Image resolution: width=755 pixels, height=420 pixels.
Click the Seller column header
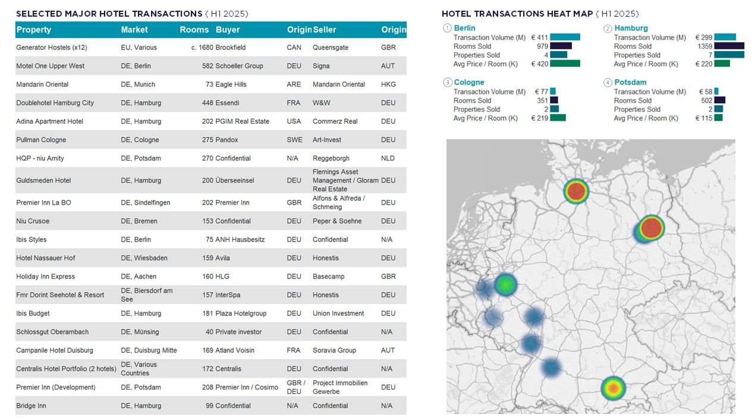click(x=325, y=30)
